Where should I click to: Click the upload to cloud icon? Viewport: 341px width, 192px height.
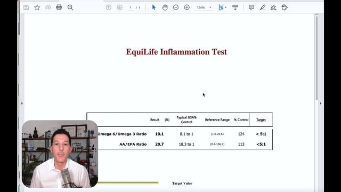coord(48,7)
